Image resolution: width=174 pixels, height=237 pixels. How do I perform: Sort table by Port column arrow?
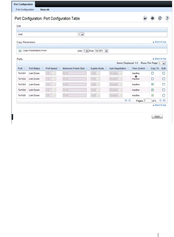point(24,68)
